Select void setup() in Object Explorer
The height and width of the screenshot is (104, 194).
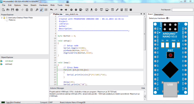9,61
